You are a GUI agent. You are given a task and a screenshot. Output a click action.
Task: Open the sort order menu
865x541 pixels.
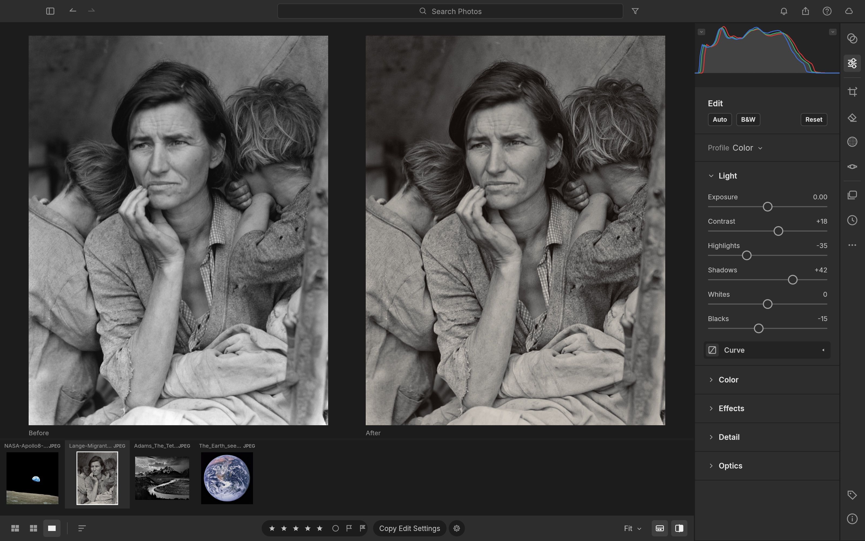(82, 528)
